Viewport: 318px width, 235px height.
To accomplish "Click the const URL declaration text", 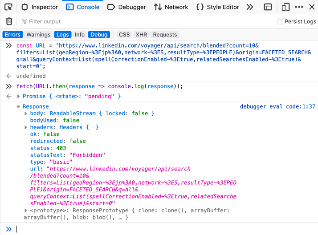I will (163, 56).
